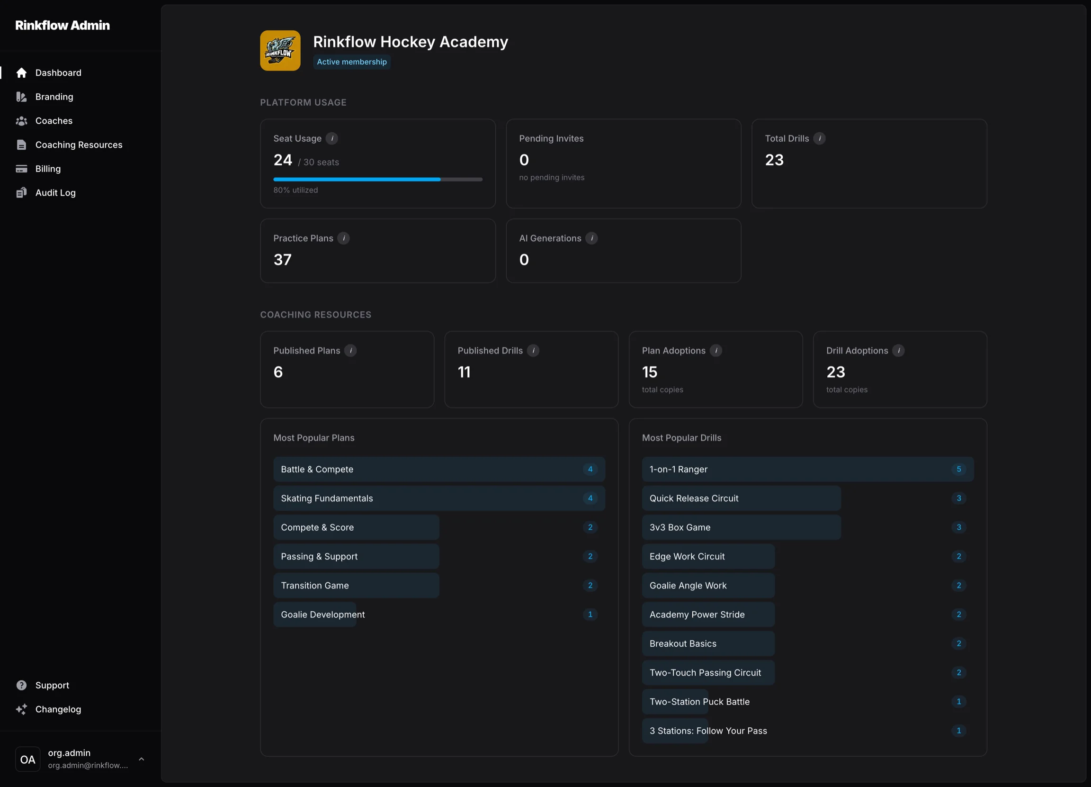Select the Compete & Score plan row
This screenshot has width=1091, height=787.
click(x=439, y=527)
